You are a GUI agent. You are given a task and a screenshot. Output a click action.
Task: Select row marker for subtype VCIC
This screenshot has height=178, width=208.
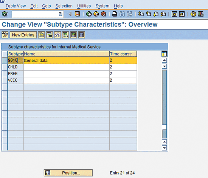(5, 80)
